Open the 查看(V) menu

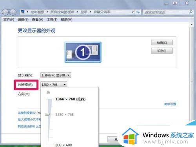(x=38, y=20)
